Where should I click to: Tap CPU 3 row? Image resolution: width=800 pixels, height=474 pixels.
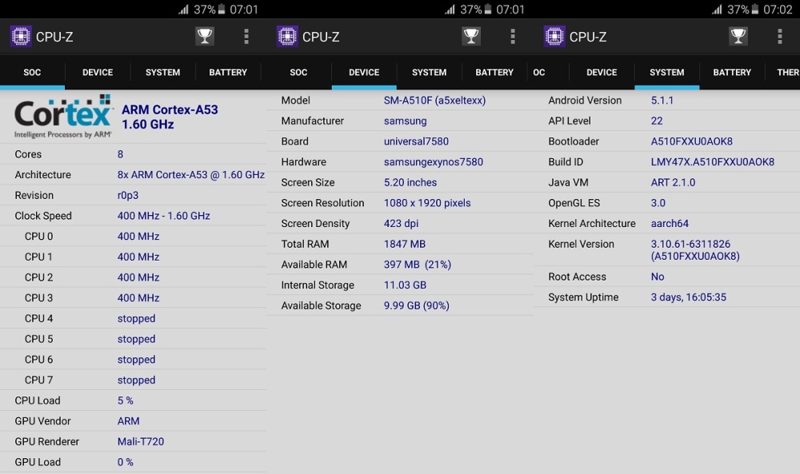133,297
